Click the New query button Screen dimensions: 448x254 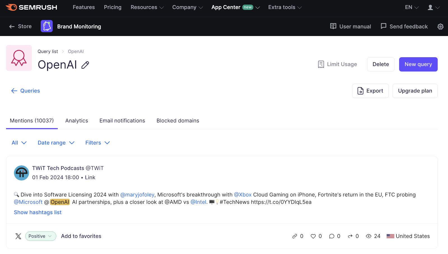418,64
